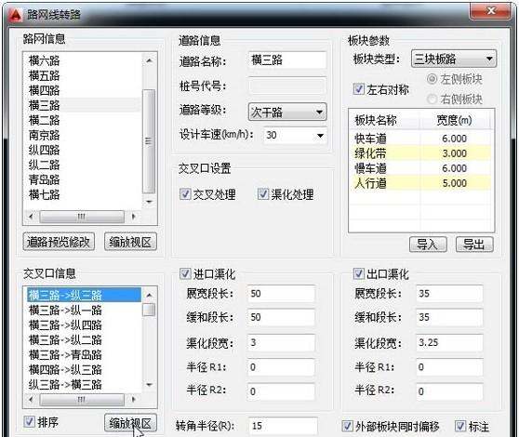
Task: Click the disabled 桩号代号 input field
Action: pyautogui.click(x=287, y=86)
